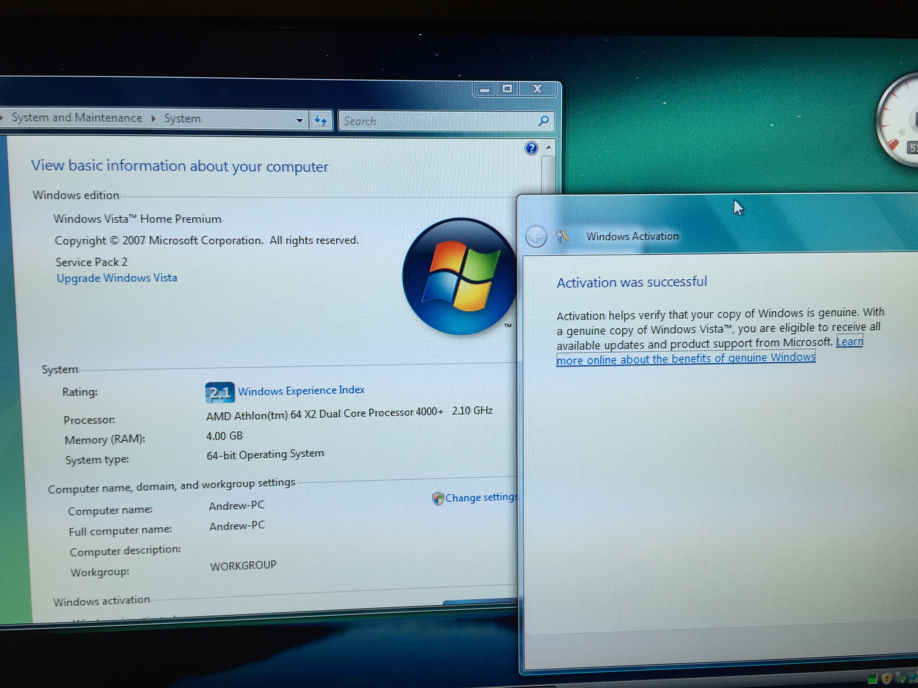This screenshot has width=918, height=688.
Task: Open the address bar history dropdown arrow
Action: point(299,120)
